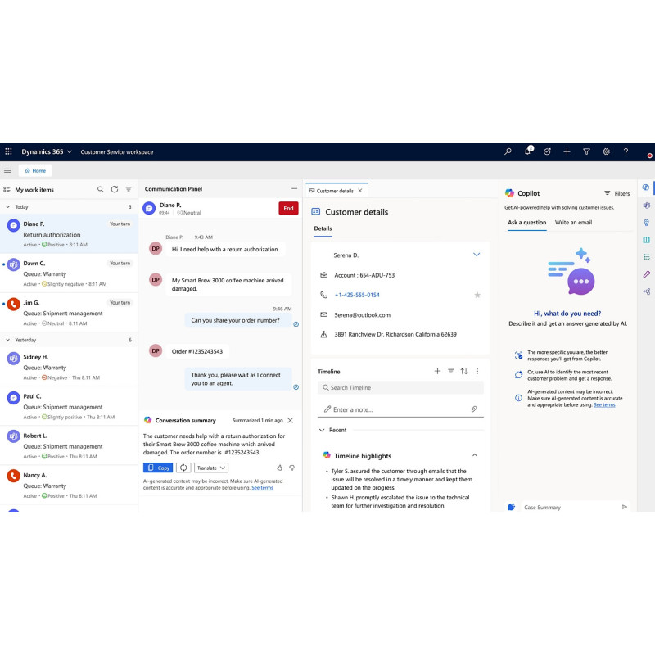Click the search magnifier in top bar

508,151
